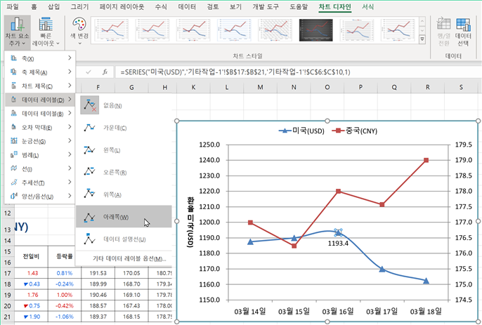Image resolution: width=482 pixels, height=325 pixels.
Task: Open the 선(I) submenu
Action: click(x=40, y=168)
